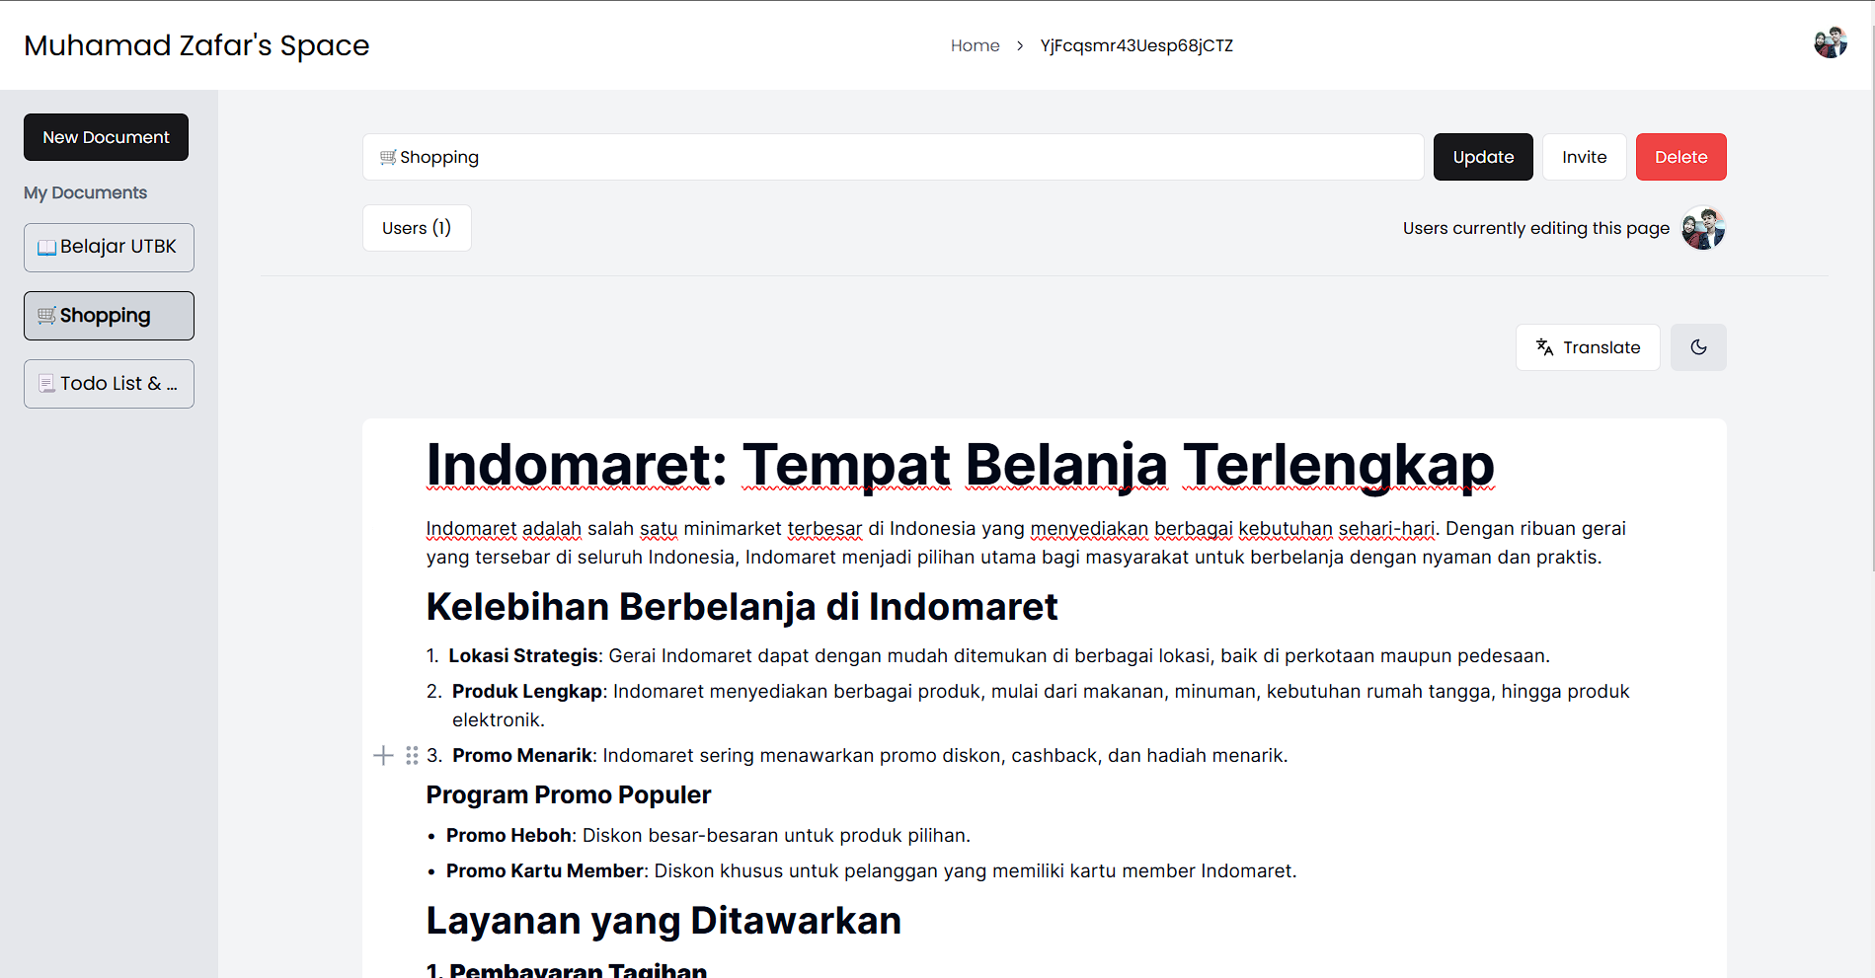Viewport: 1875px width, 978px height.
Task: Click the breadcrumb chevron separator
Action: pyautogui.click(x=1020, y=46)
